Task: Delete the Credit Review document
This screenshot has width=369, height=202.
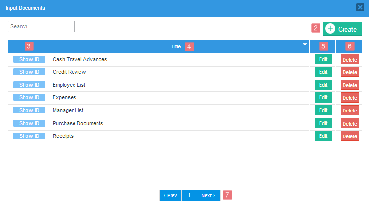Action: (349, 72)
